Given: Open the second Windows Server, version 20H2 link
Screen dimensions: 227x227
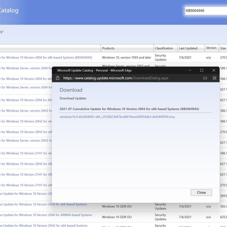Looking at the screenshot, I should click(x=26, y=140).
